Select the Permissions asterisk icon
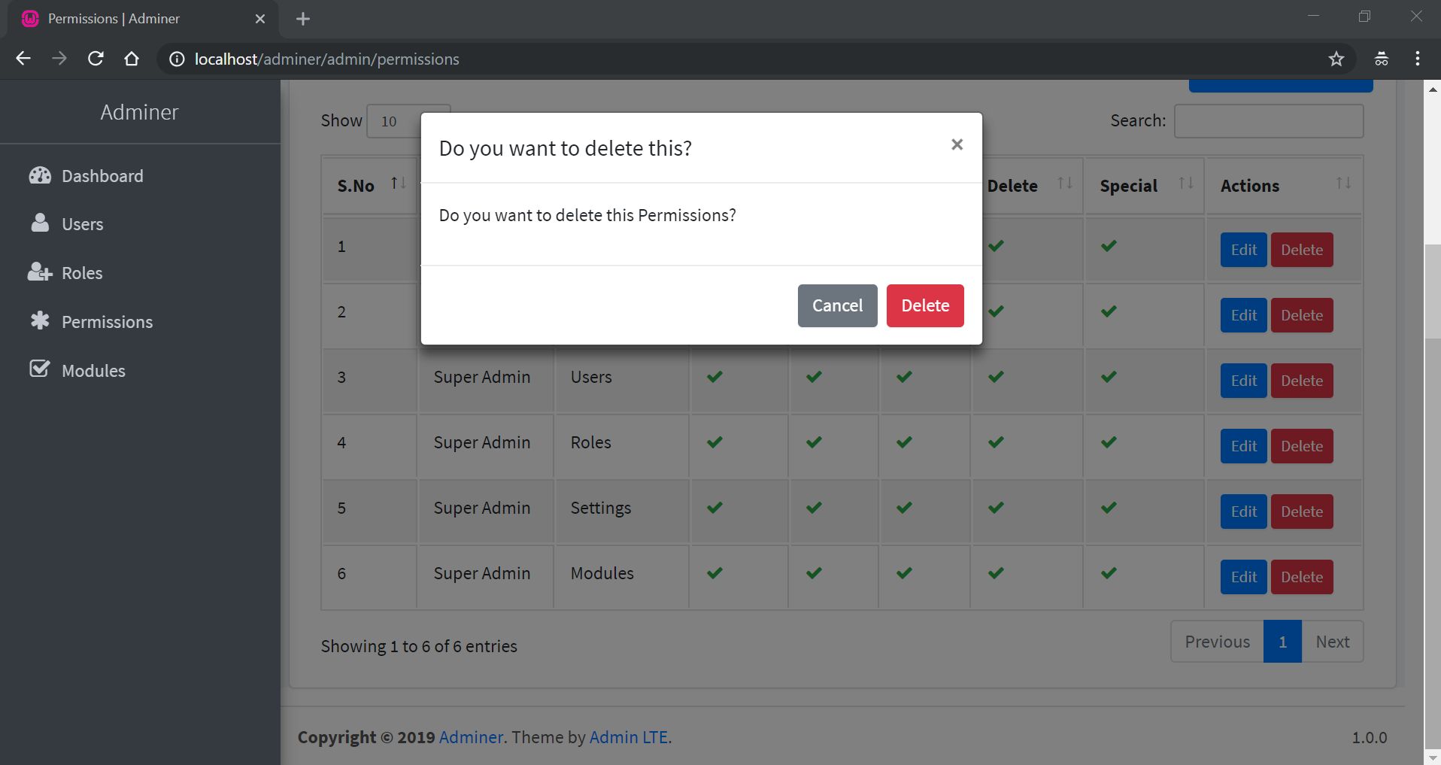Screen dimensions: 1441x765 click(x=40, y=321)
